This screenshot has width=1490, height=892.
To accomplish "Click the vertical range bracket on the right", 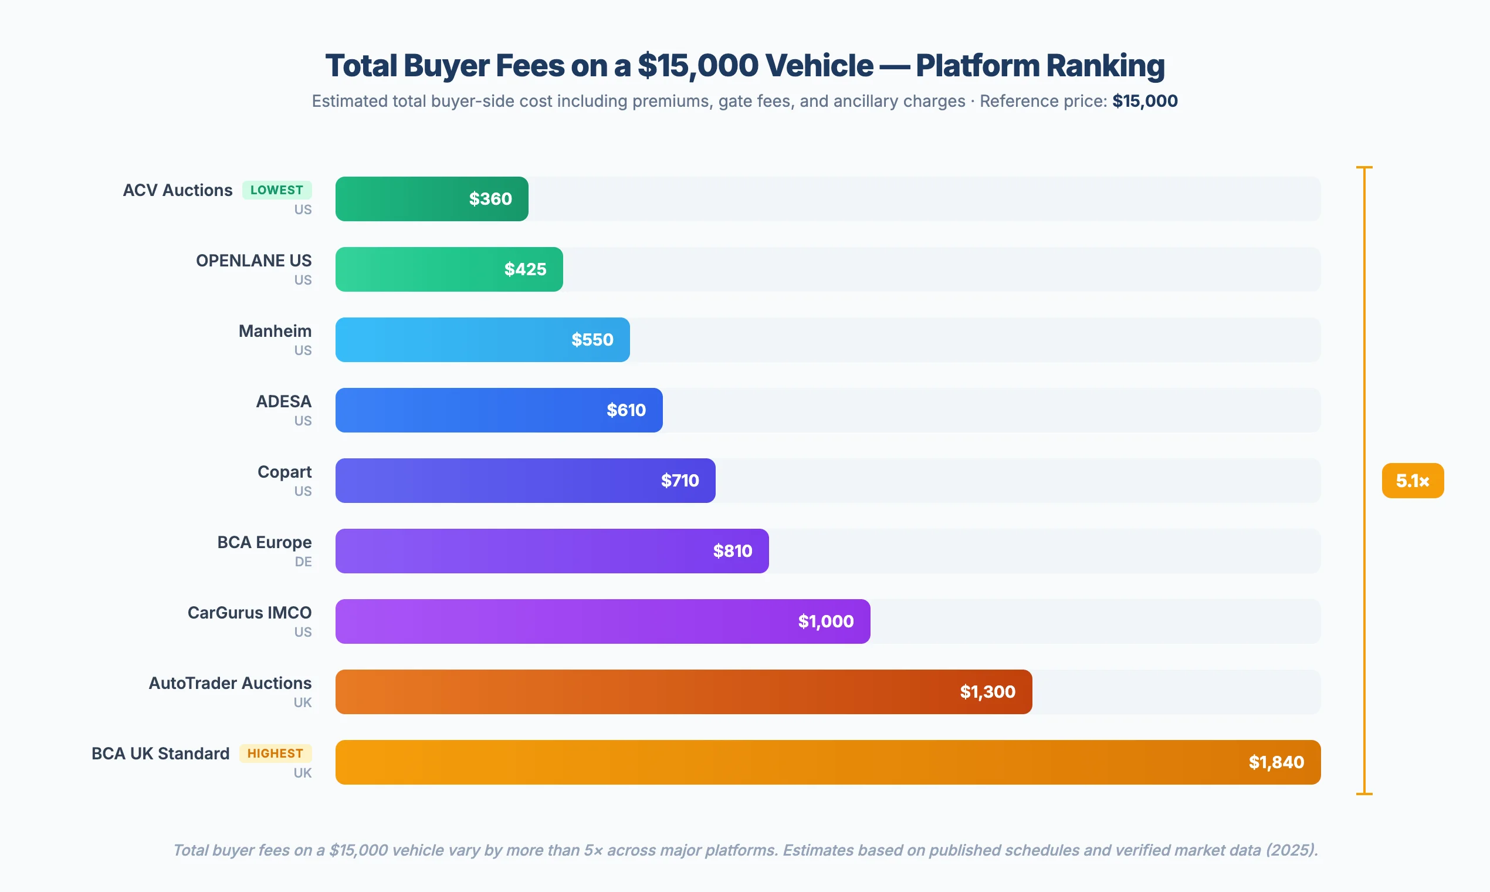I will tap(1365, 480).
